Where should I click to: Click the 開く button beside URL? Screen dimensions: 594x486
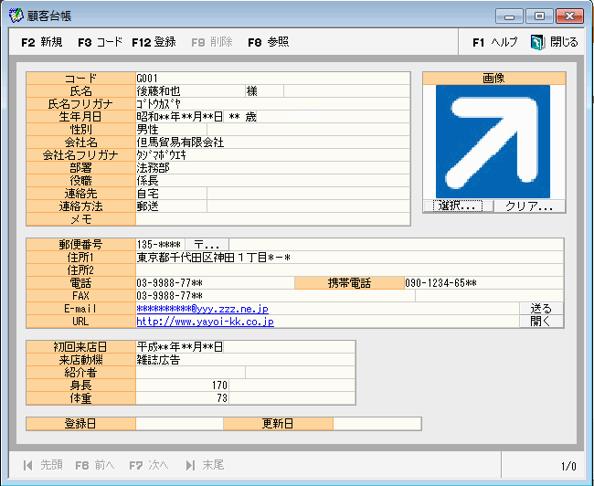[541, 322]
